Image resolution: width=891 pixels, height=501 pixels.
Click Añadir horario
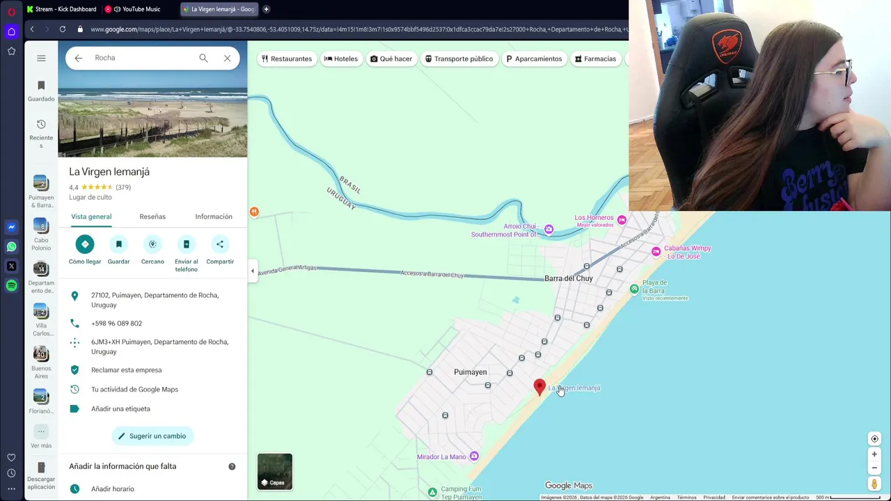pos(113,489)
